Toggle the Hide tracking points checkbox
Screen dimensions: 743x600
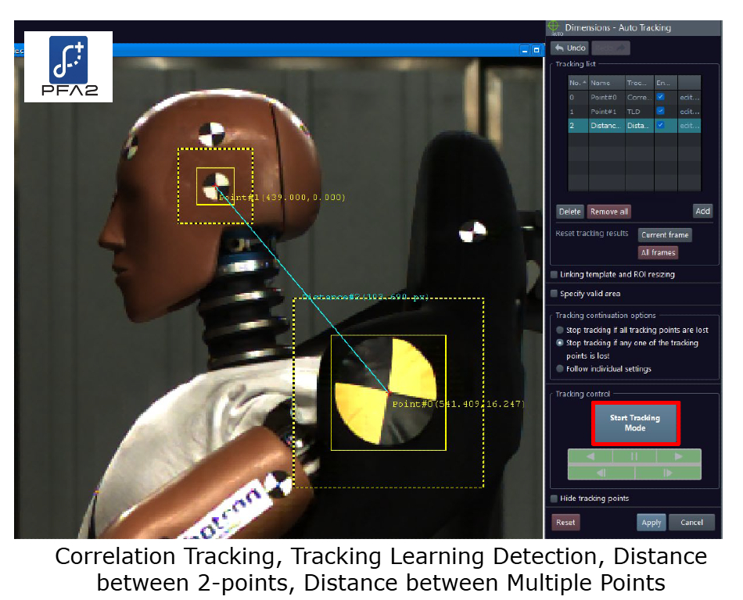click(555, 498)
